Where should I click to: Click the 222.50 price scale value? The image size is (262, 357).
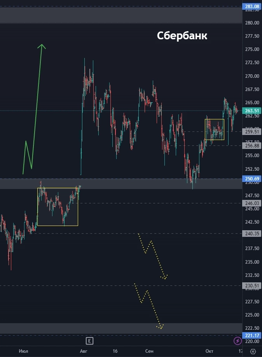coord(252,328)
